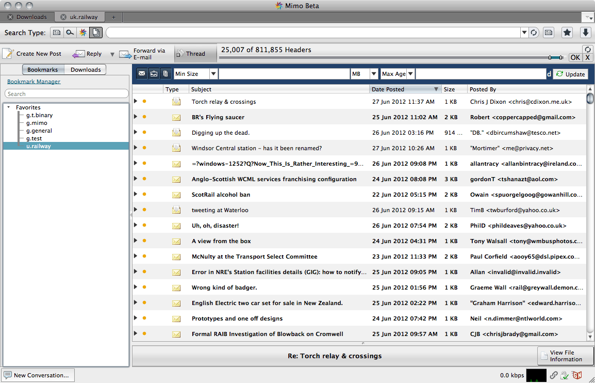Image resolution: width=595 pixels, height=383 pixels.
Task: Open the newsgroup list icon right of search
Action: tap(548, 33)
